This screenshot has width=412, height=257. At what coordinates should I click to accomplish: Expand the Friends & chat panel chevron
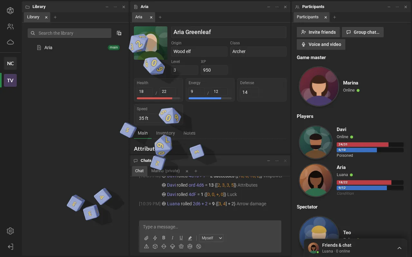pyautogui.click(x=399, y=248)
